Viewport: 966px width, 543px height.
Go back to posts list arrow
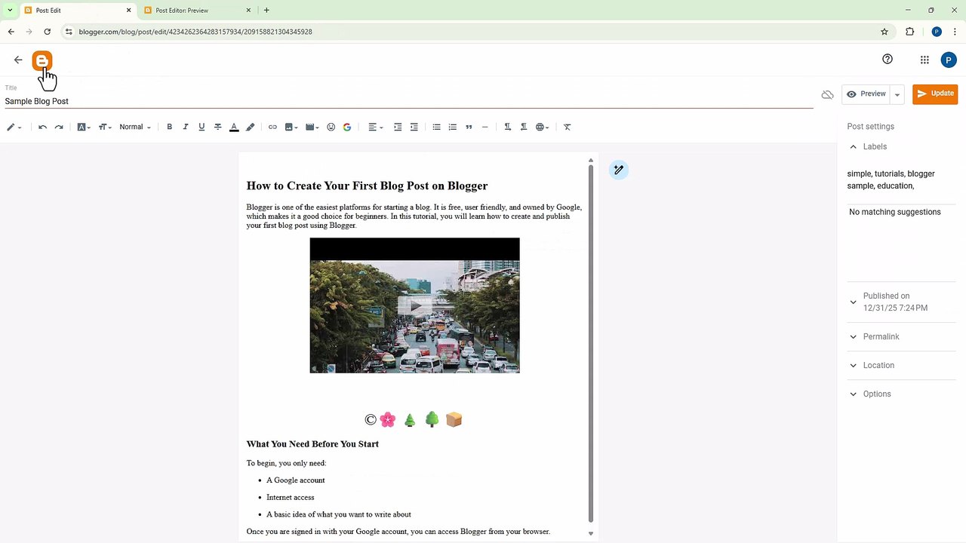pos(18,60)
